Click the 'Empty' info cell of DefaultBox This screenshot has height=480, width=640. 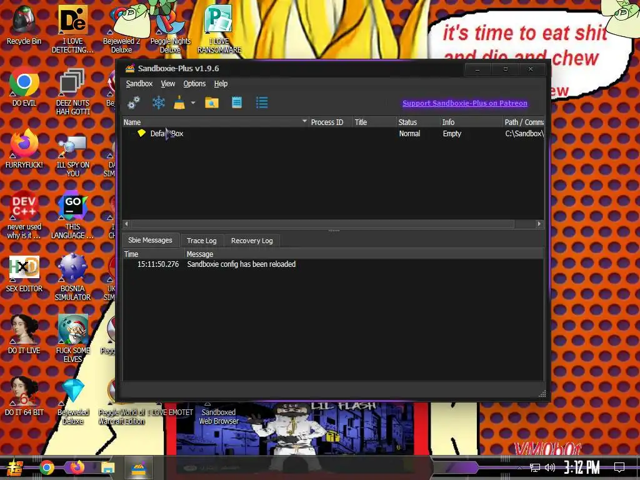[452, 134]
